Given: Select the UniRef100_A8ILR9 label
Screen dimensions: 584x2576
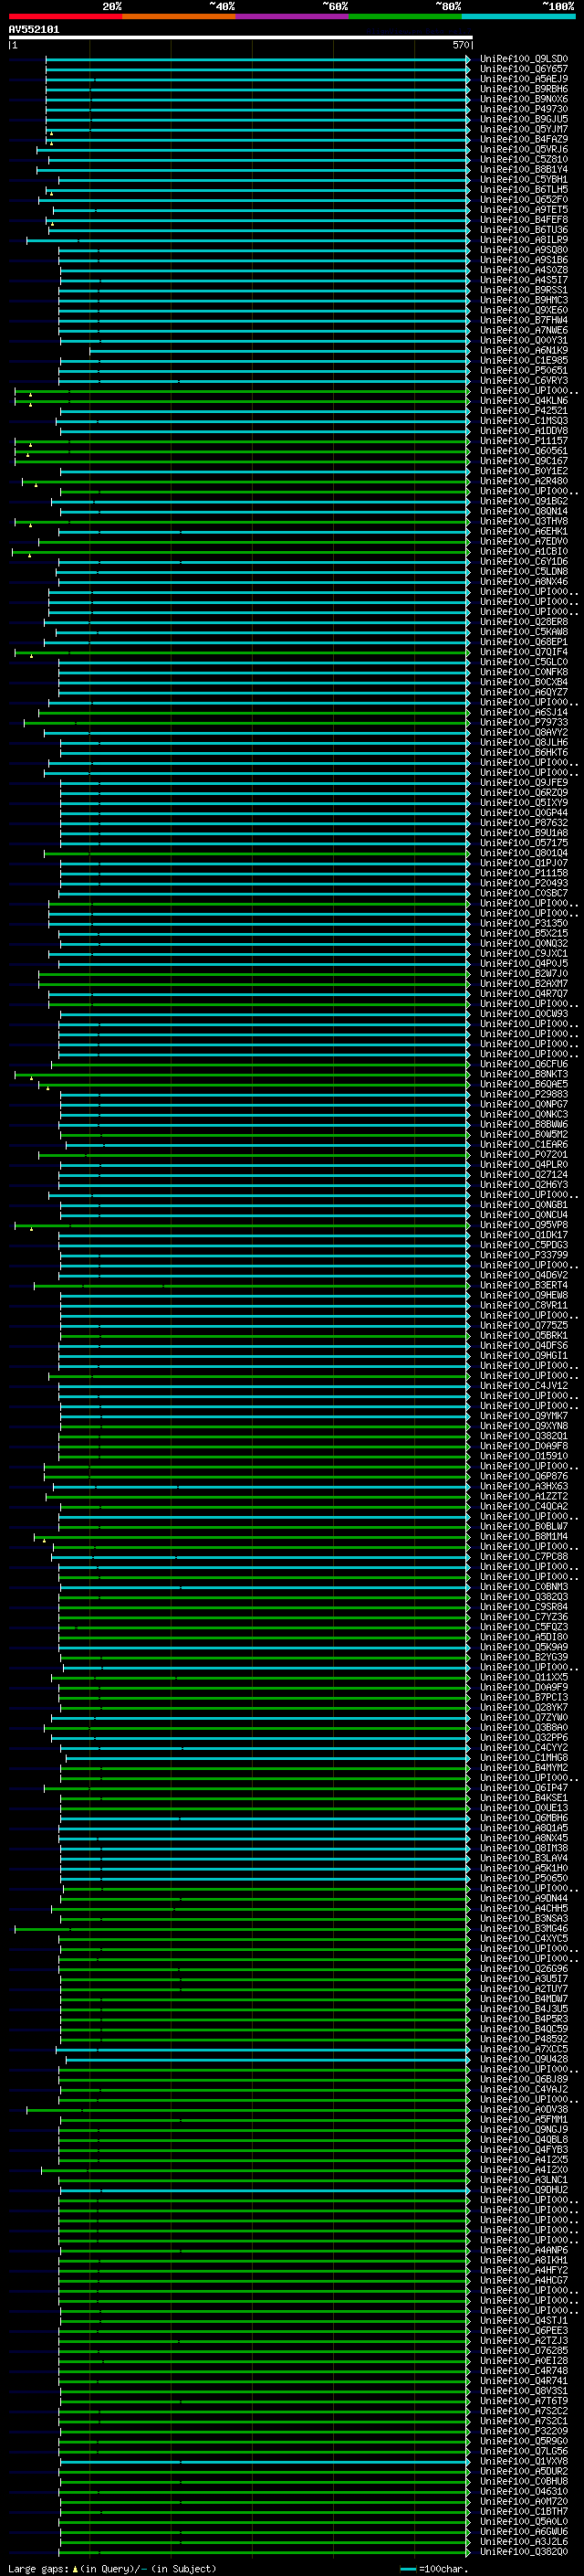Looking at the screenshot, I should pyautogui.click(x=523, y=240).
